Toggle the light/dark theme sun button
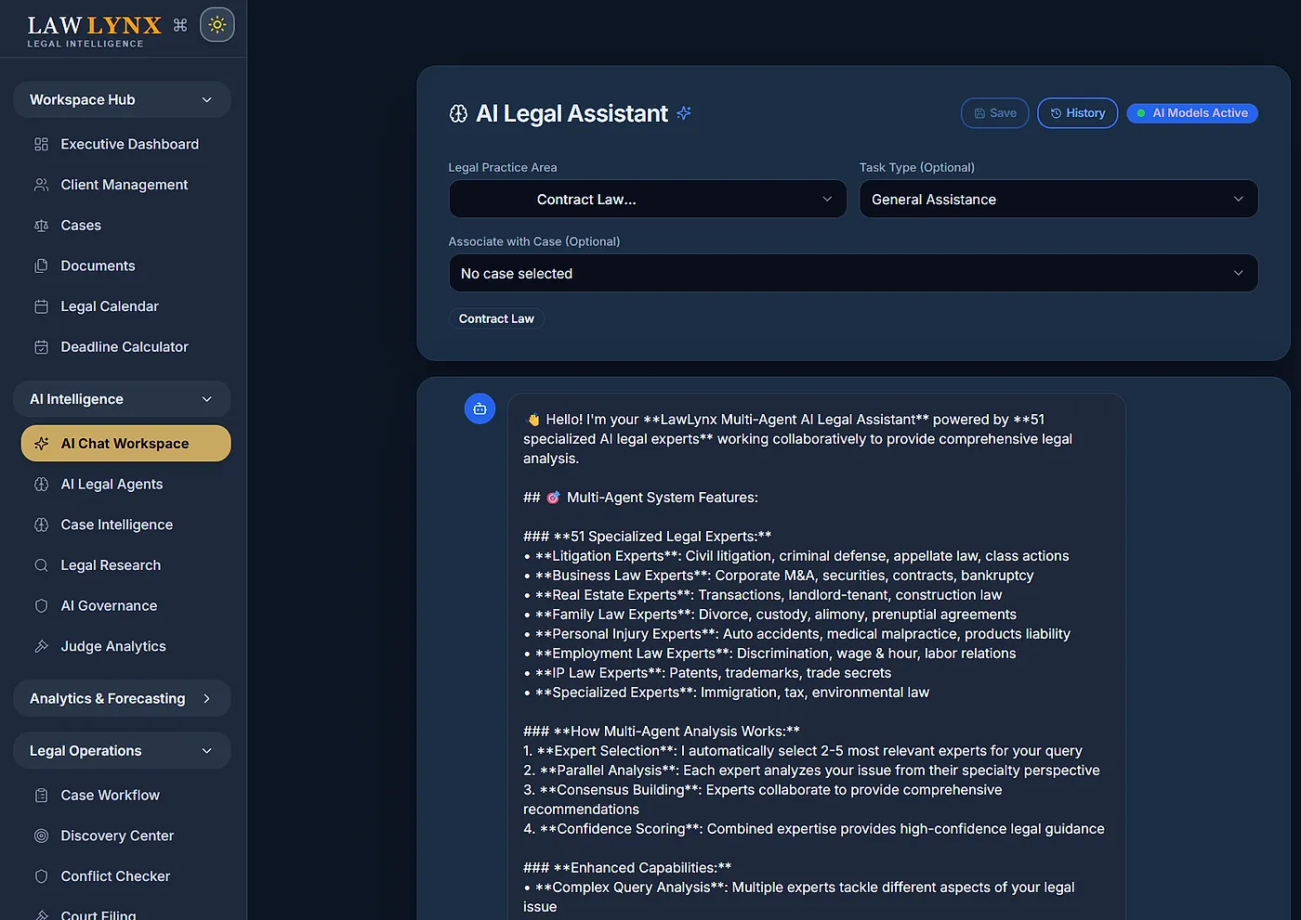Image resolution: width=1301 pixels, height=920 pixels. [x=217, y=25]
